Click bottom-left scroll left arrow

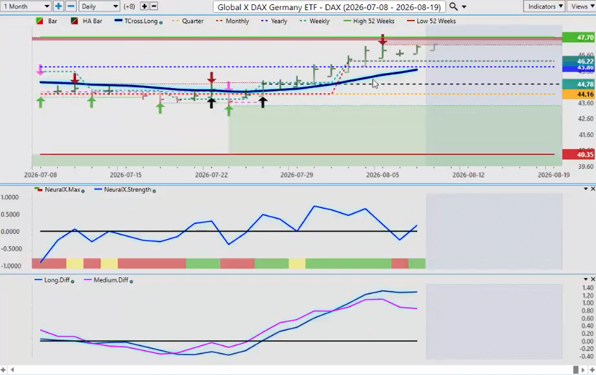12,370
